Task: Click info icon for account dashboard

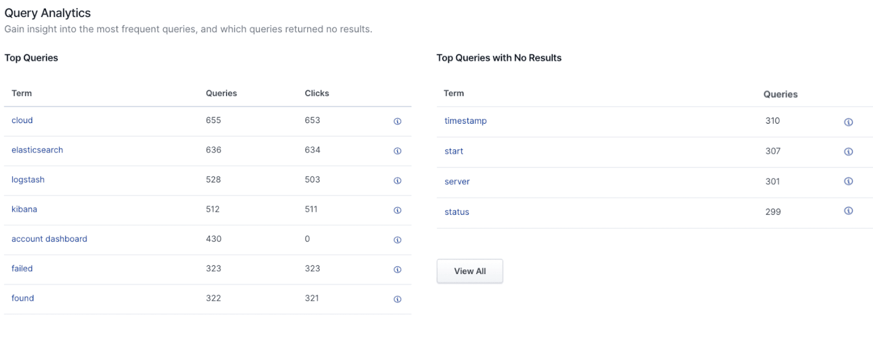Action: tap(397, 240)
